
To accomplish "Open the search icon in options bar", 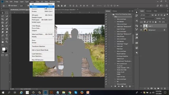I will (x=158, y=6).
